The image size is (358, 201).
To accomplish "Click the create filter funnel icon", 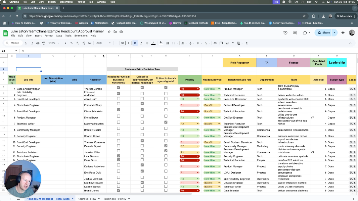I will point(233,43).
